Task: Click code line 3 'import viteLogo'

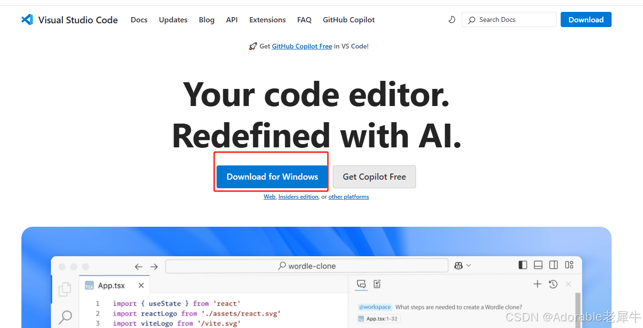Action: click(177, 323)
